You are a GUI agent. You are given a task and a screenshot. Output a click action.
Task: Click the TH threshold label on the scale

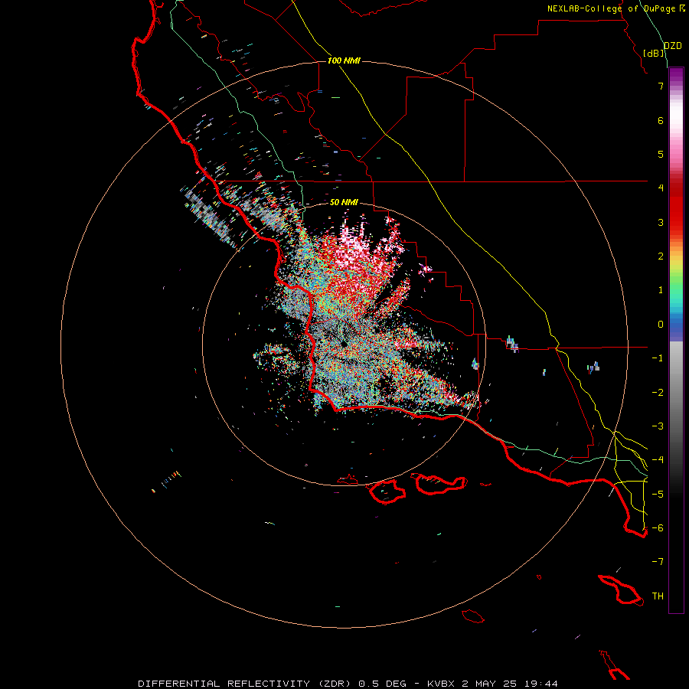coord(658,596)
